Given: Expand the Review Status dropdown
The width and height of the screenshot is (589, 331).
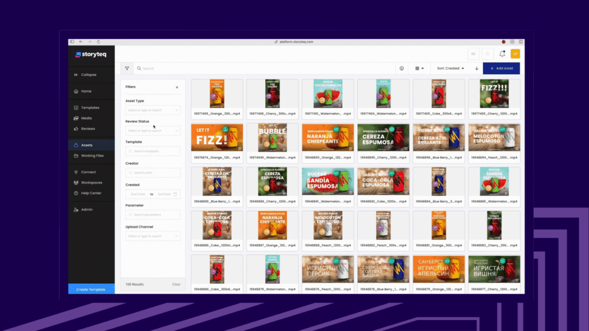Looking at the screenshot, I should coord(153,130).
